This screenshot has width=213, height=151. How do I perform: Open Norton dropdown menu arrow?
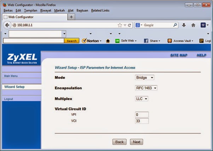click(x=100, y=41)
